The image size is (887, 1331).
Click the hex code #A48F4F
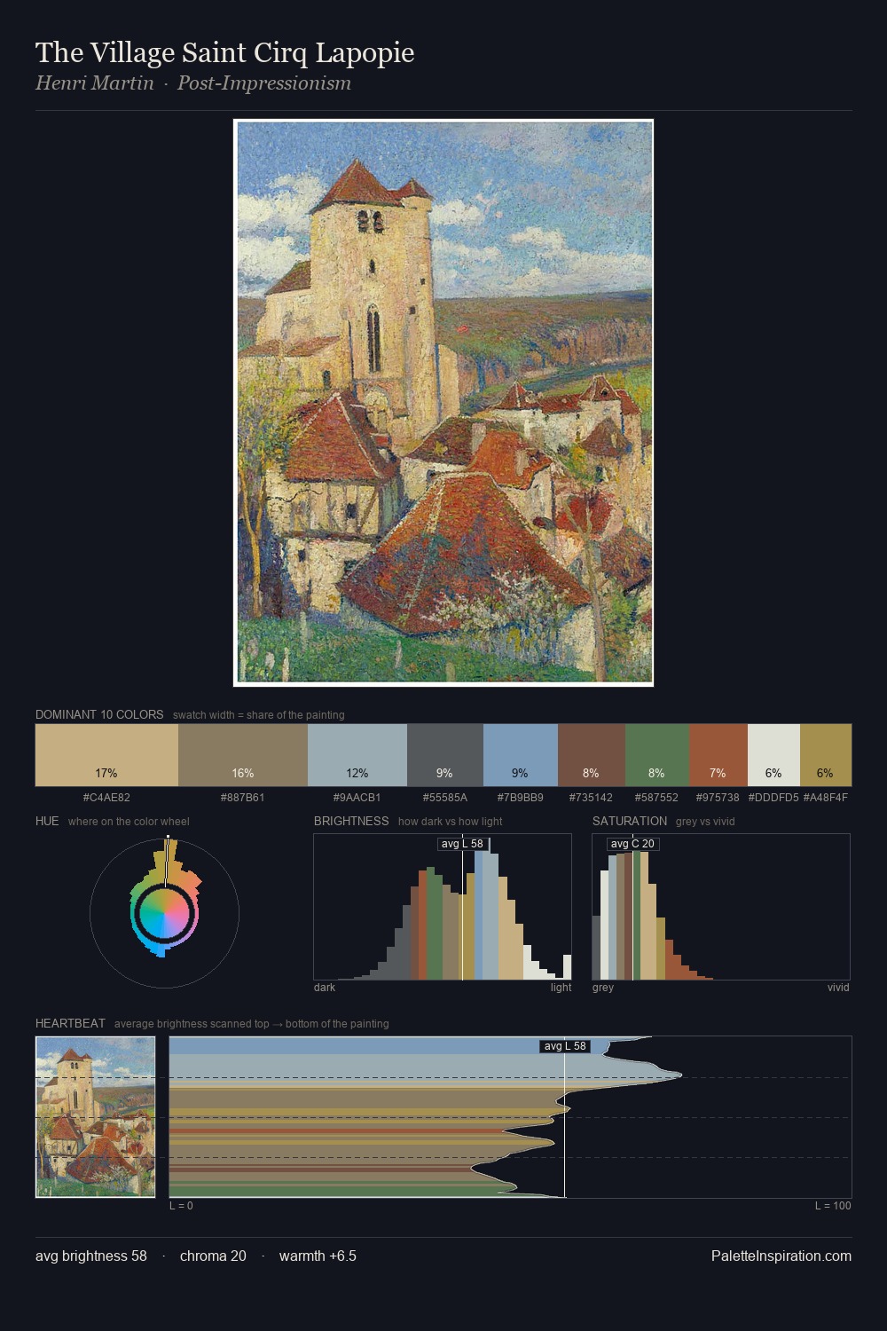click(x=826, y=798)
